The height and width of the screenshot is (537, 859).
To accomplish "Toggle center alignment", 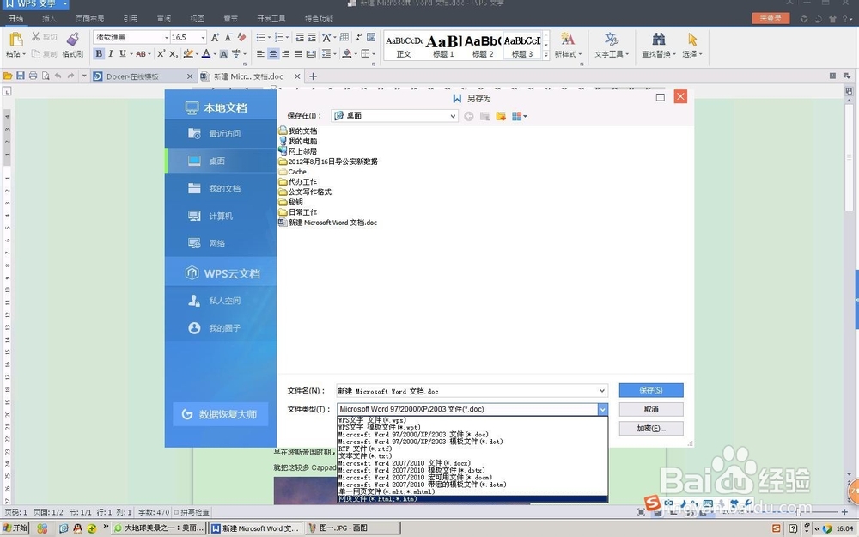I will coord(273,53).
